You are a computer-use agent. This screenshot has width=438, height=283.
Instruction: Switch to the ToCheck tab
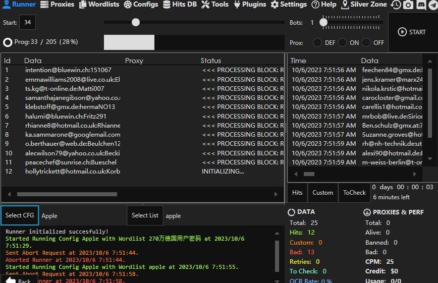354,193
